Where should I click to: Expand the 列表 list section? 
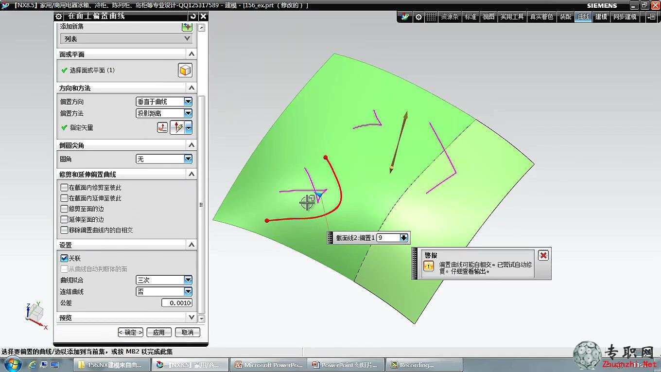(x=126, y=38)
